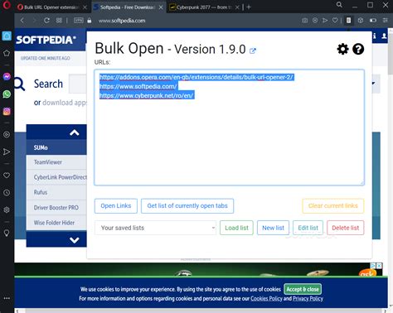
Task: Click the Edit list button
Action: click(308, 228)
